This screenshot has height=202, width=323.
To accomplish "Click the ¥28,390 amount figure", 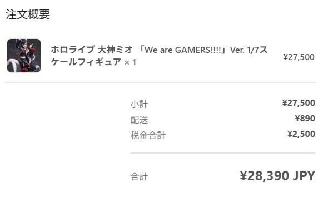I will pyautogui.click(x=264, y=176).
